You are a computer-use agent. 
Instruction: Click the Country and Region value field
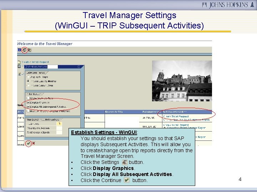point(59,128)
